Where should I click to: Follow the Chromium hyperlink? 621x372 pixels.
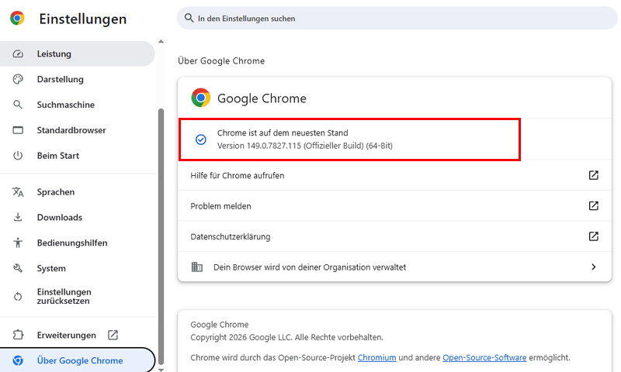click(x=376, y=357)
